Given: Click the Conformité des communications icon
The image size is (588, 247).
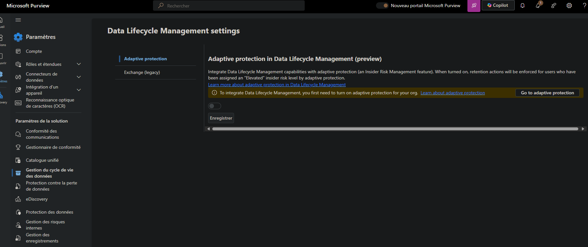Looking at the screenshot, I should 18,134.
